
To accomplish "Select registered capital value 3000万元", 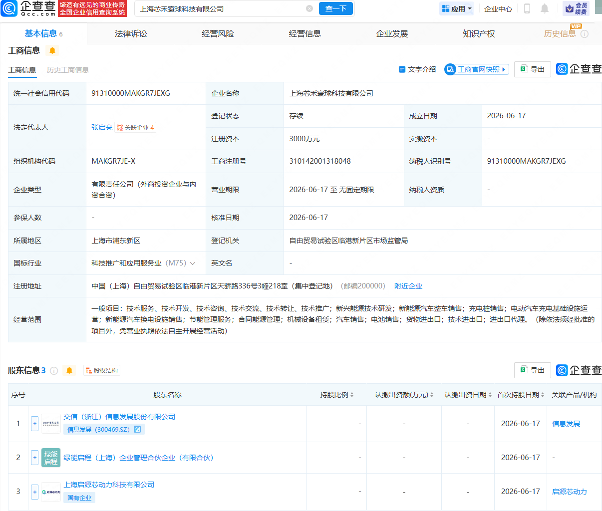I will (x=304, y=139).
